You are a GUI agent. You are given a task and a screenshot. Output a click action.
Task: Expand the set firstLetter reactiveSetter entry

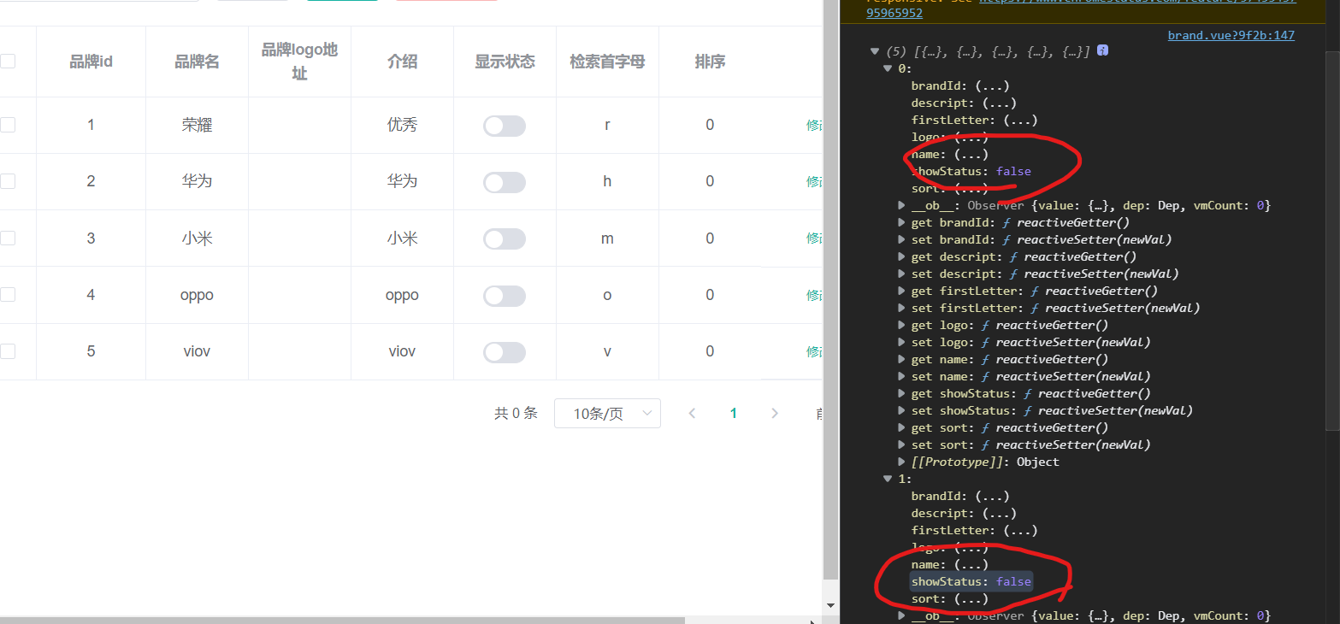902,308
